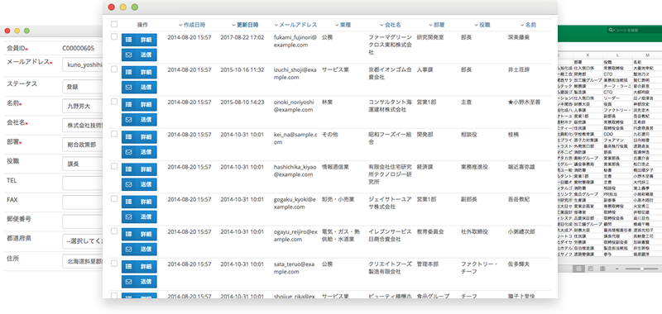Select Page Layout view icon in Excel status bar
662x314 pixels.
click(591, 269)
